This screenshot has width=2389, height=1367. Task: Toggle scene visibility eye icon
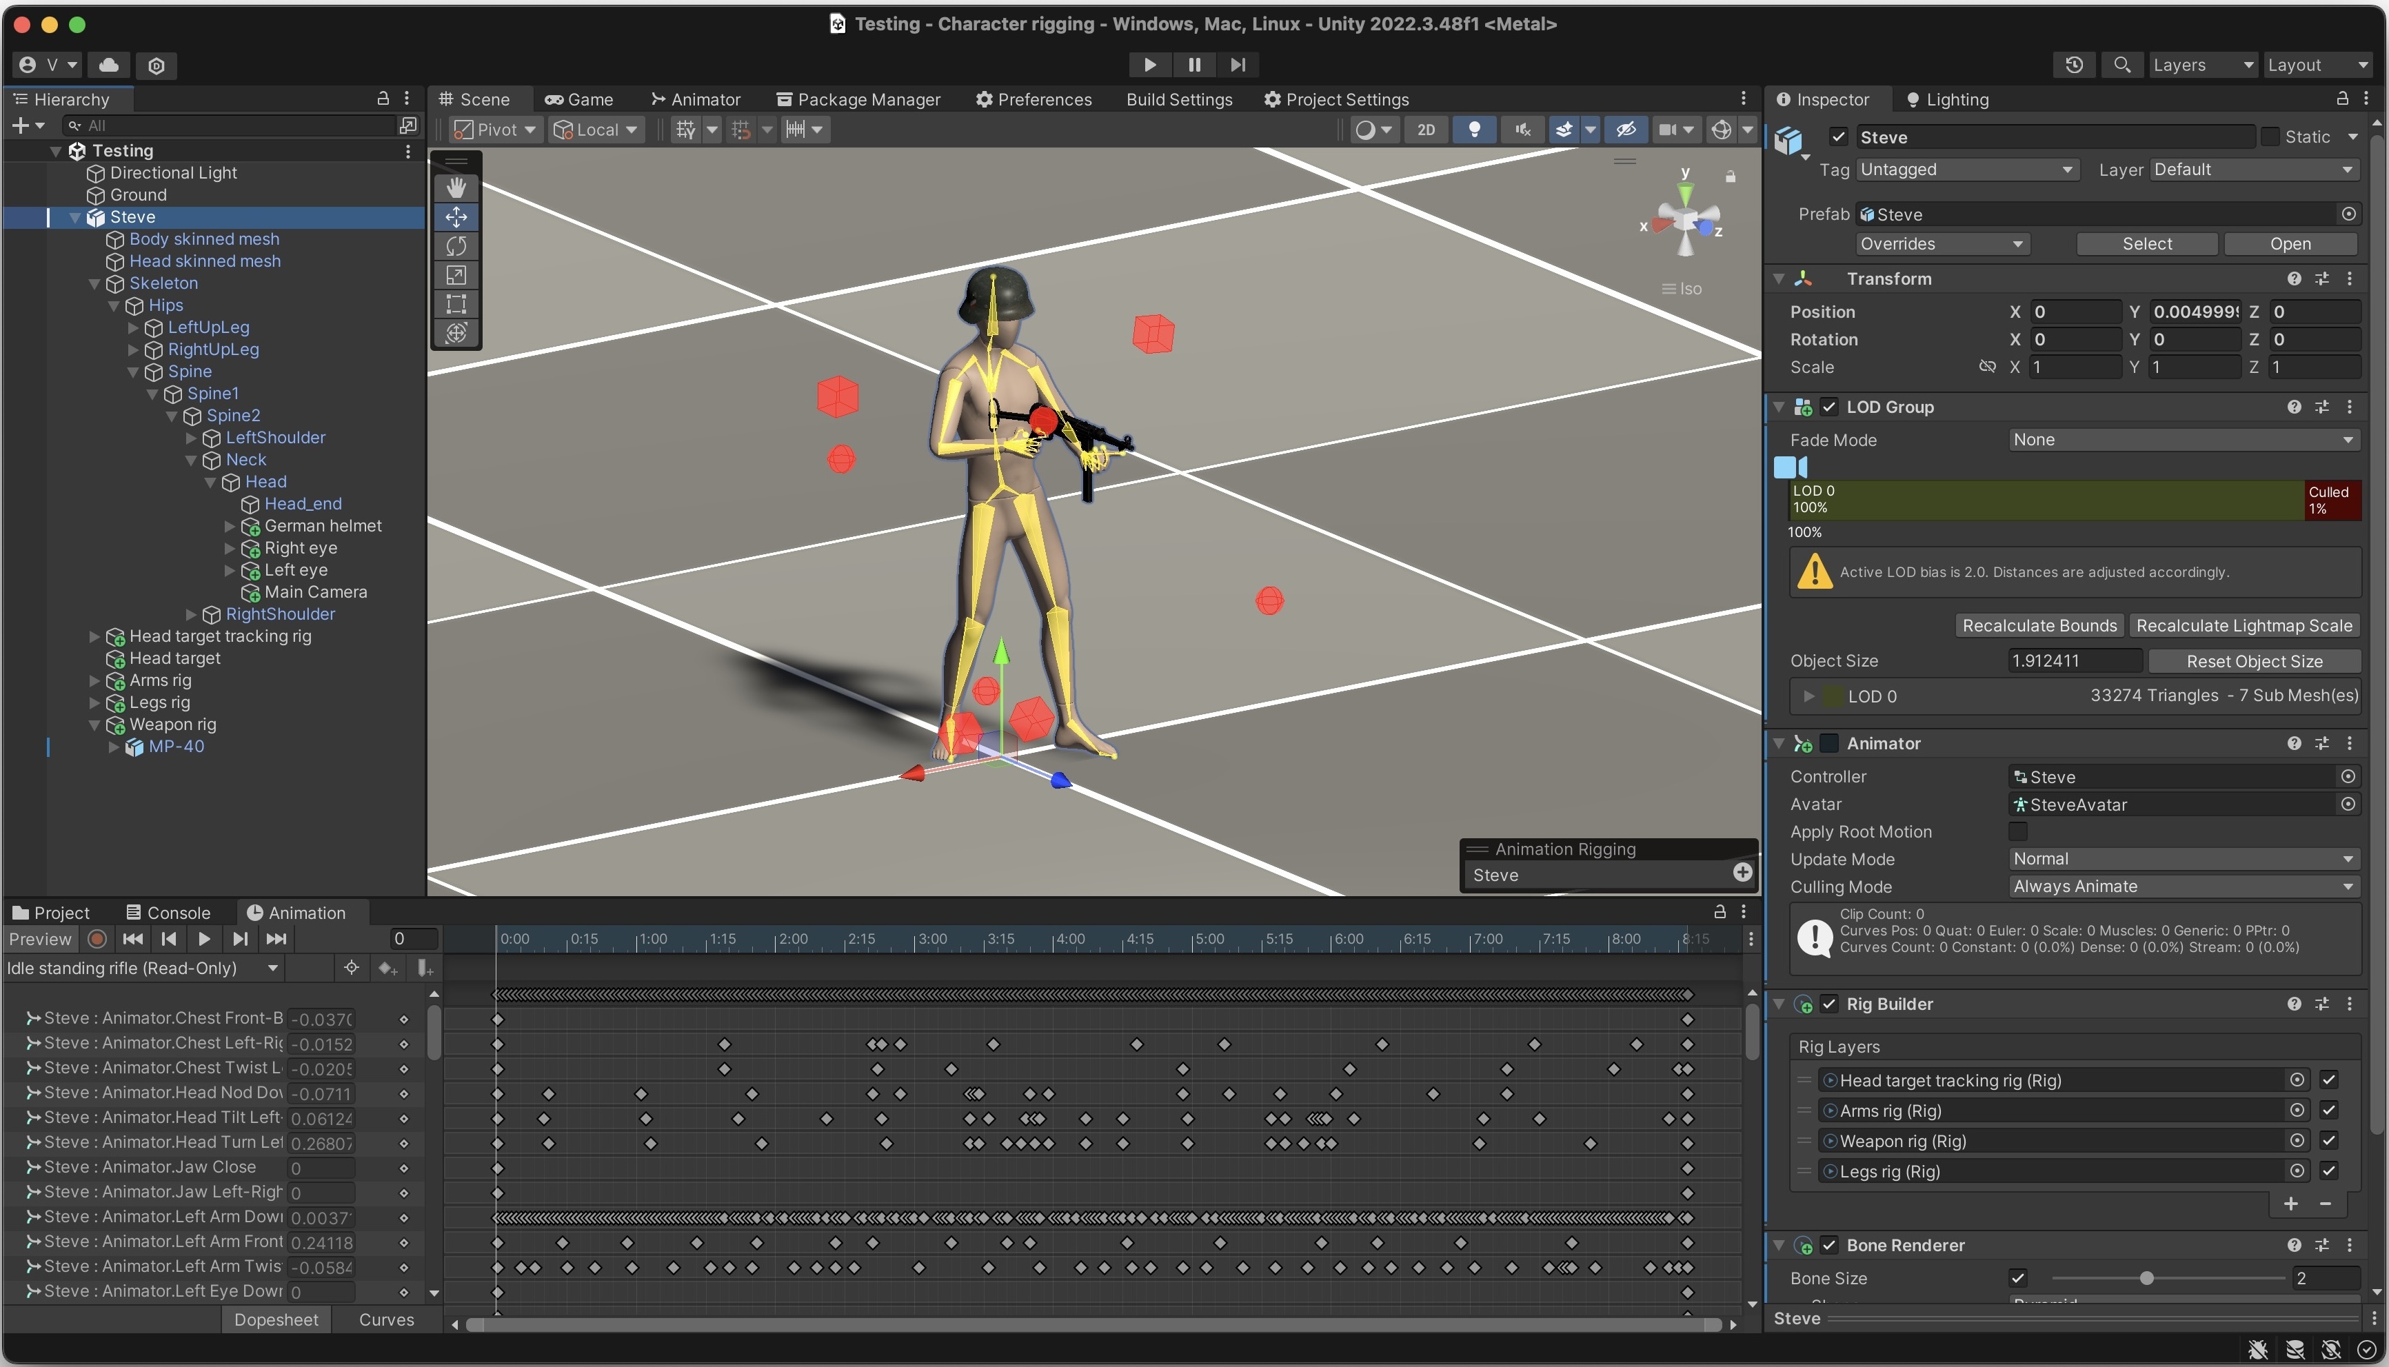1626,130
